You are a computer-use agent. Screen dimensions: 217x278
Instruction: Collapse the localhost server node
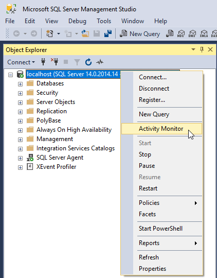(x=11, y=75)
